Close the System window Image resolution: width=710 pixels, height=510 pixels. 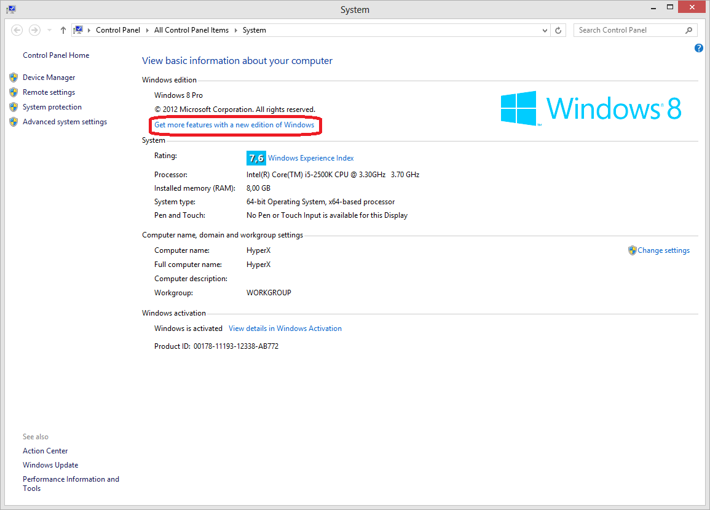coord(692,7)
